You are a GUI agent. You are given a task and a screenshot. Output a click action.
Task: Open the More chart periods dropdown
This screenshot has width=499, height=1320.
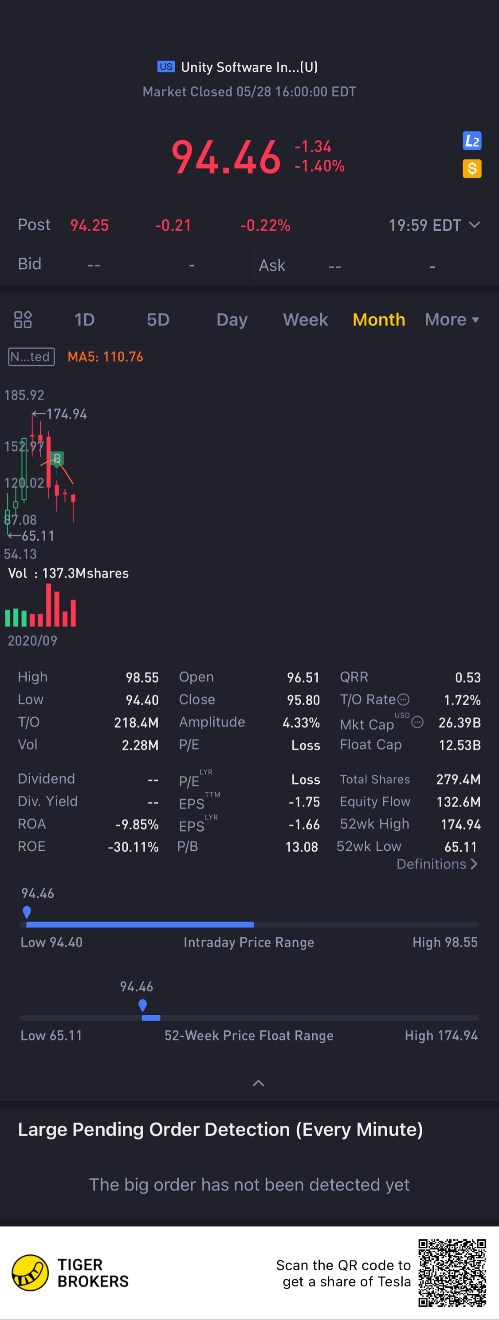(452, 320)
